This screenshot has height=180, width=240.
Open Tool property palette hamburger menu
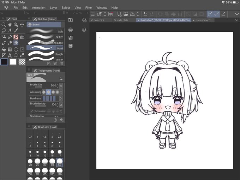(x=29, y=70)
